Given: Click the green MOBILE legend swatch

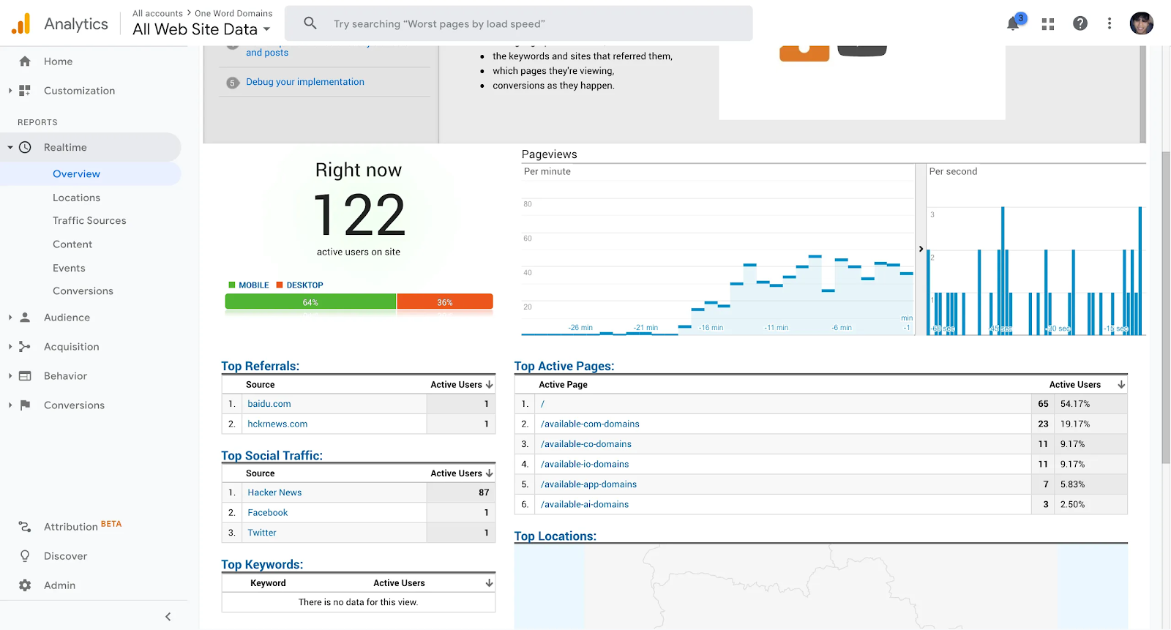Looking at the screenshot, I should 232,285.
